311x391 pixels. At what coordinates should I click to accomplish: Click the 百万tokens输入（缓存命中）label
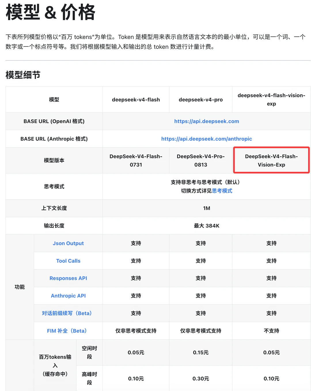[55, 365]
